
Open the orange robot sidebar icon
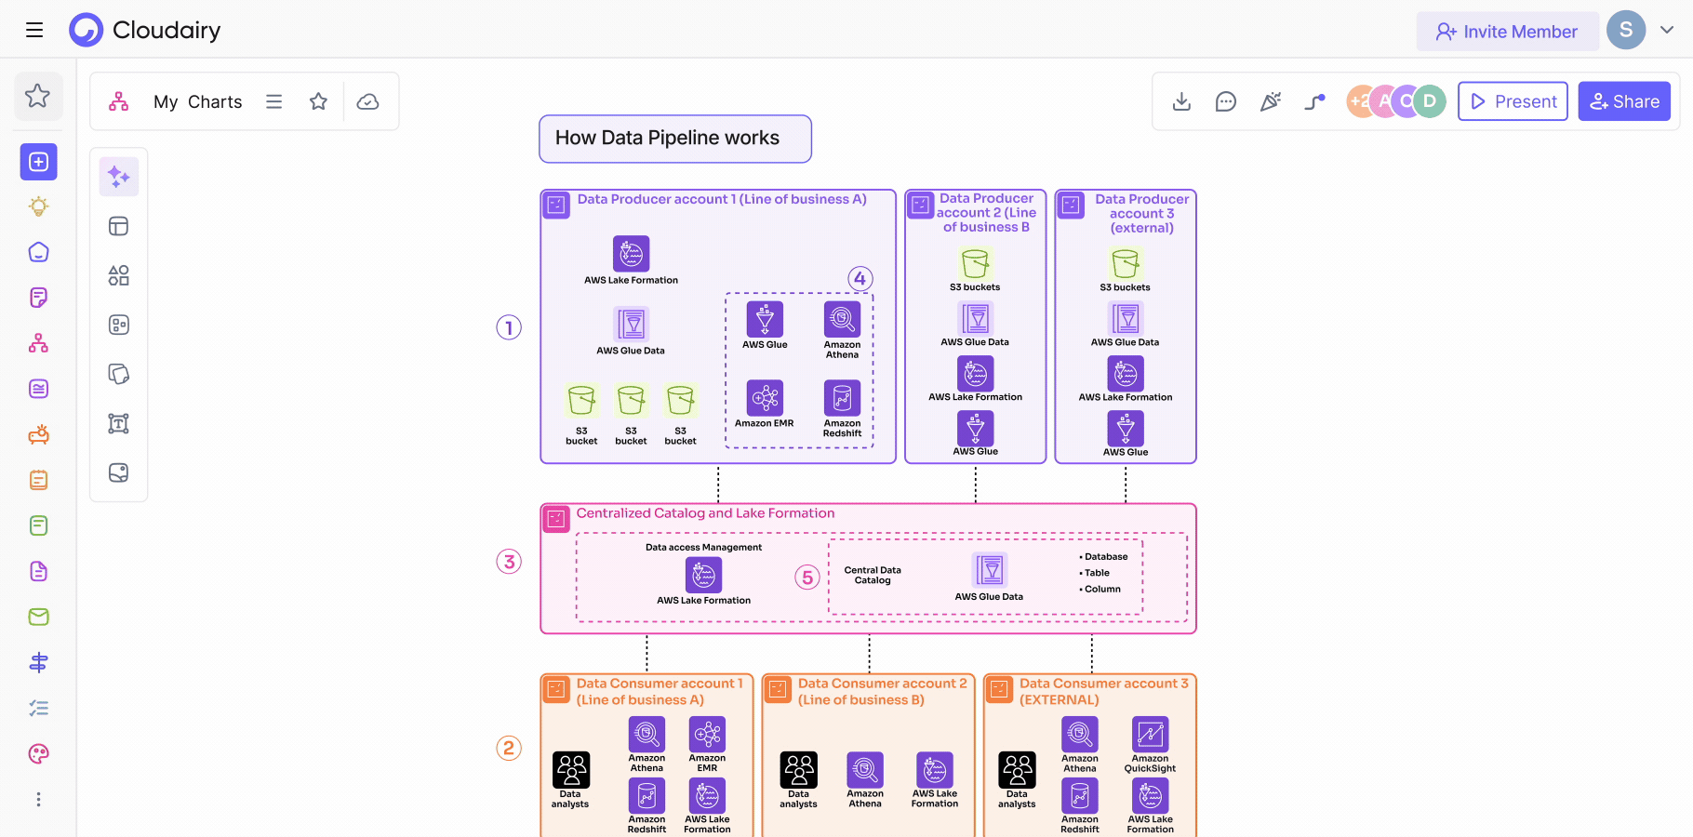pos(39,434)
